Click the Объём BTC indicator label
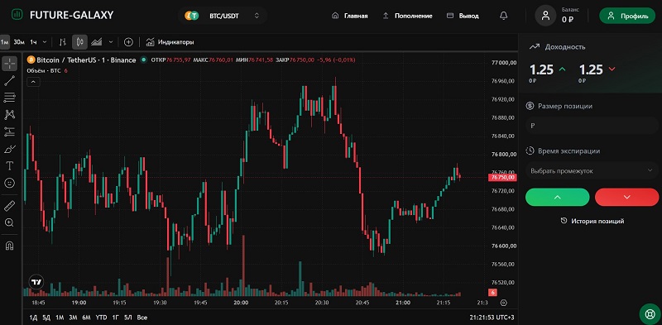The image size is (662, 325). pyautogui.click(x=44, y=70)
